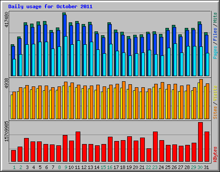220x172 pixels.
Task: Click day label 16 on the x-axis
Action: pyautogui.click(x=110, y=167)
